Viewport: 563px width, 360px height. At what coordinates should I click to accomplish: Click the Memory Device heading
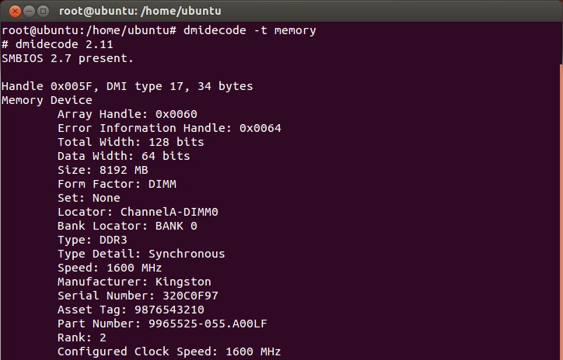(47, 100)
